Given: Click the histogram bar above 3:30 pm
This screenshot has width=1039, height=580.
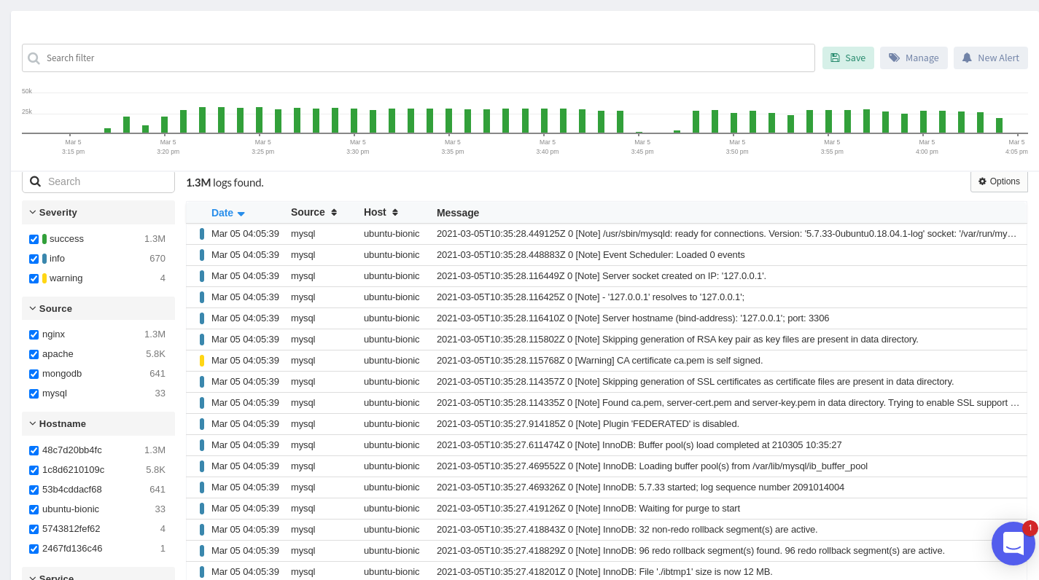Looking at the screenshot, I should pos(354,121).
